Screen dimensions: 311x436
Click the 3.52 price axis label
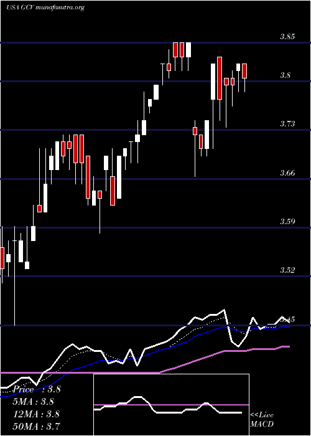coord(287,270)
